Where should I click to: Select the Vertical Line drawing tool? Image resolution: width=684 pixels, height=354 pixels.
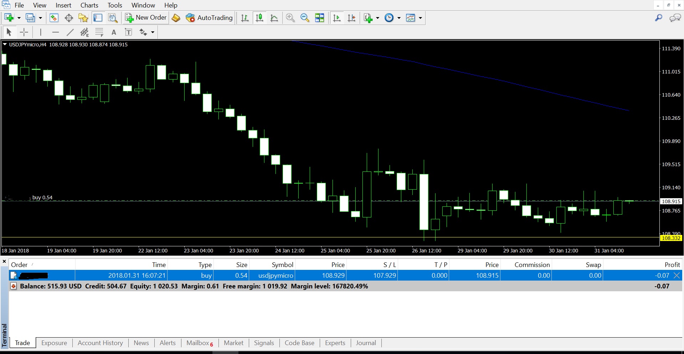pos(41,32)
